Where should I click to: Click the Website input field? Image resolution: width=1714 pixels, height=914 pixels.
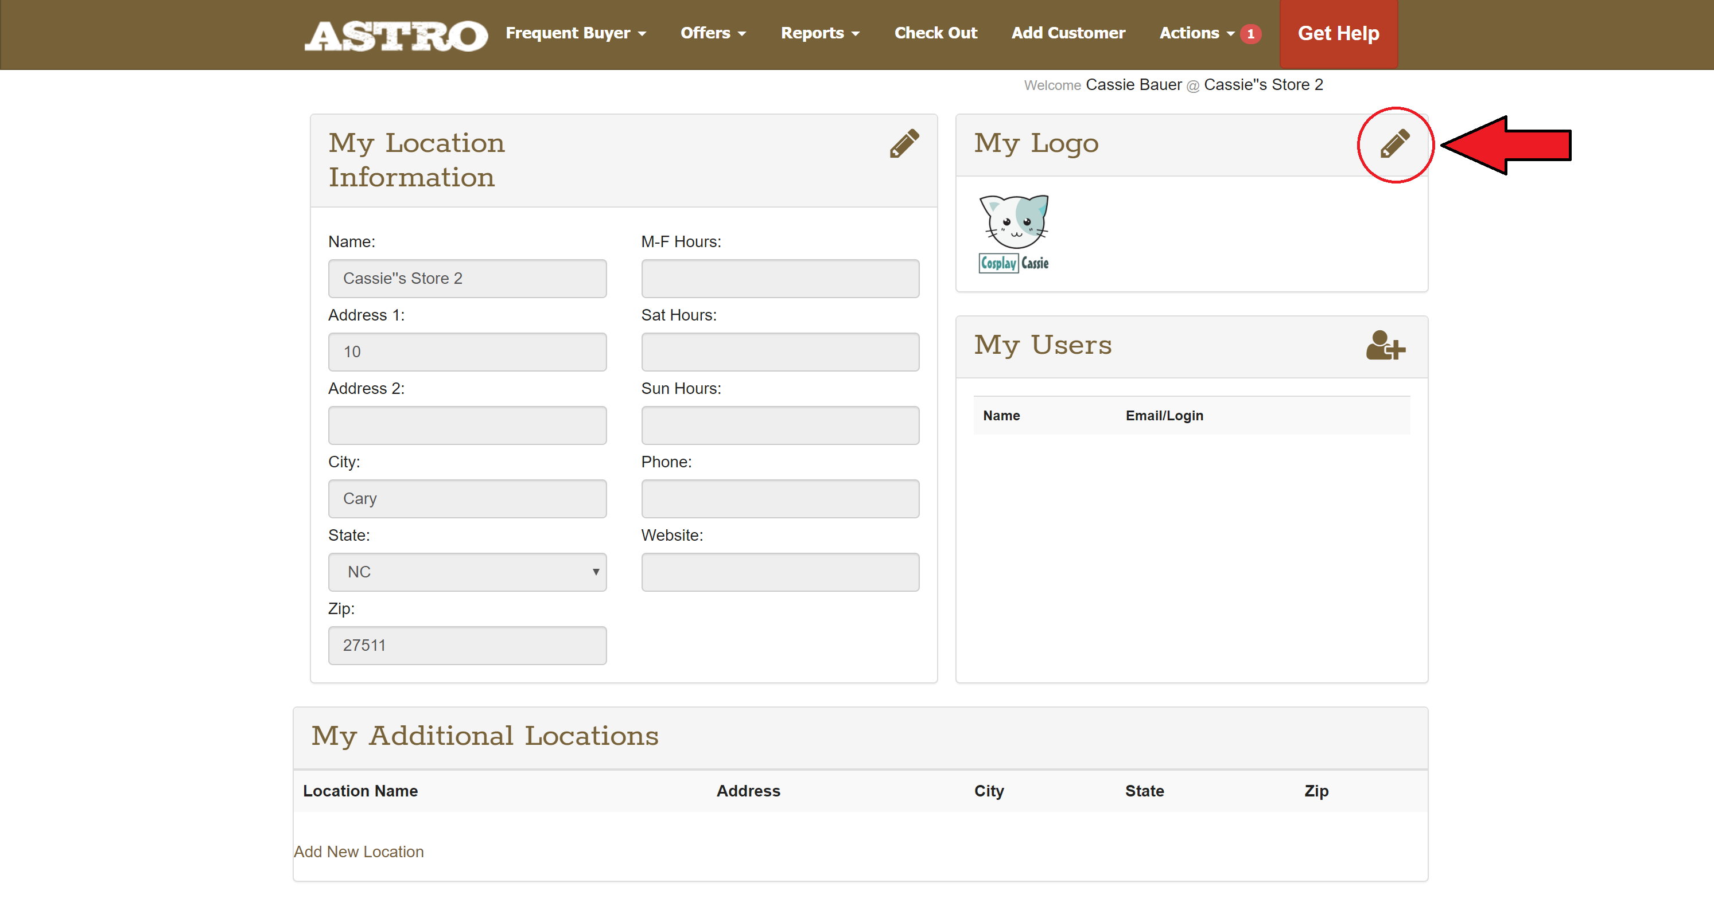[x=780, y=572]
